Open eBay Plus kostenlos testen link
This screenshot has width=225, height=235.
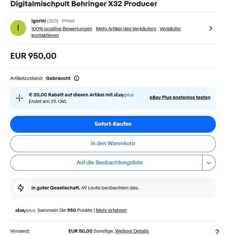(180, 97)
